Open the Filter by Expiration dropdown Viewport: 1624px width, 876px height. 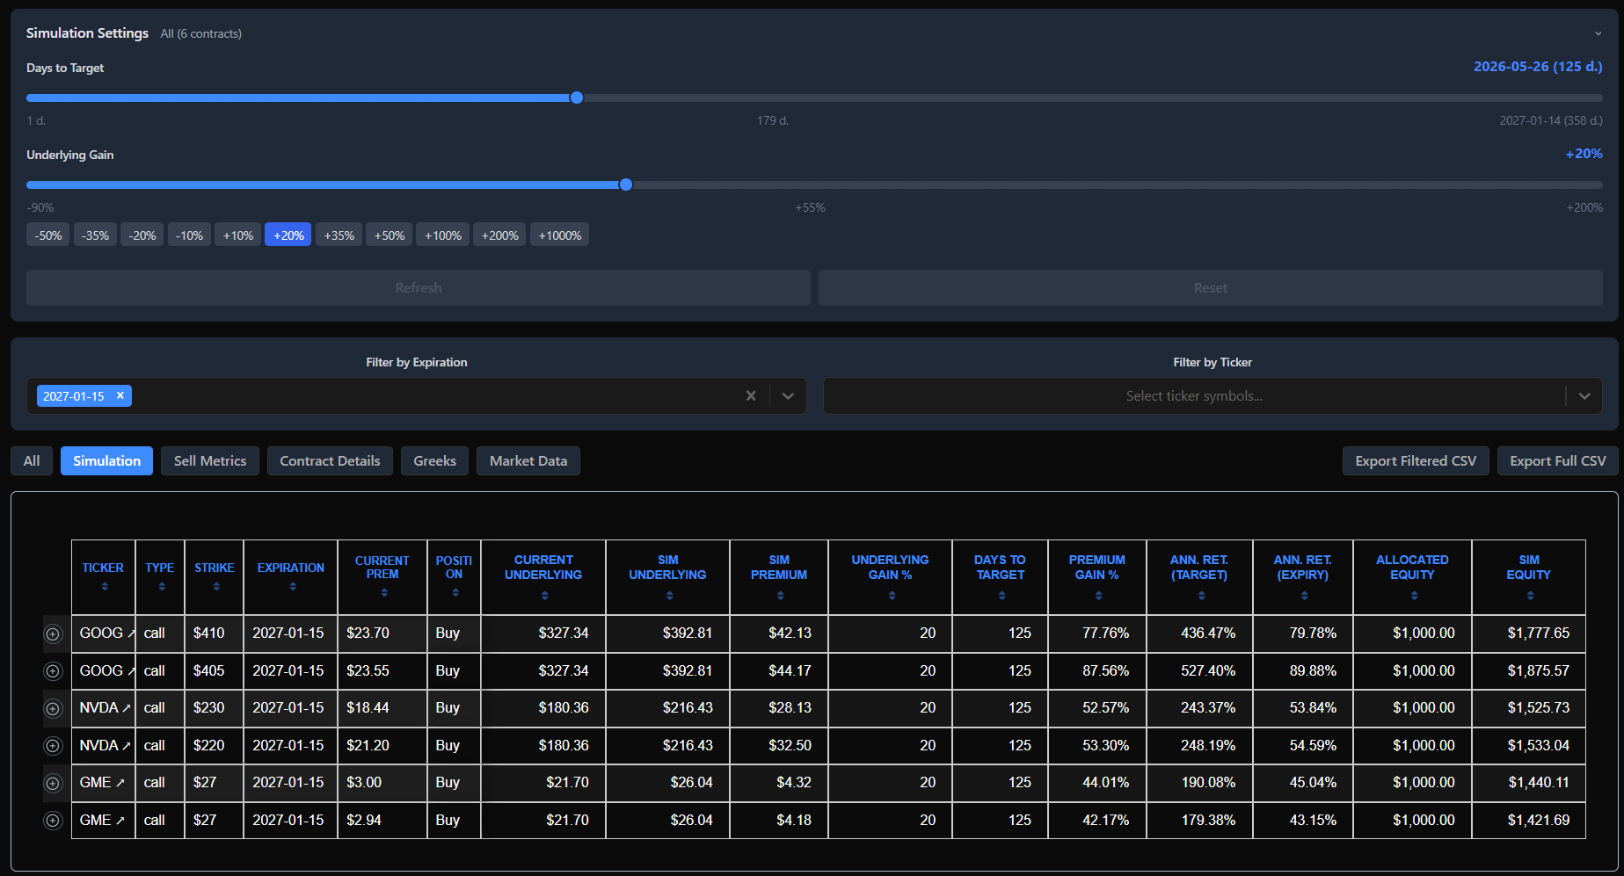coord(788,395)
